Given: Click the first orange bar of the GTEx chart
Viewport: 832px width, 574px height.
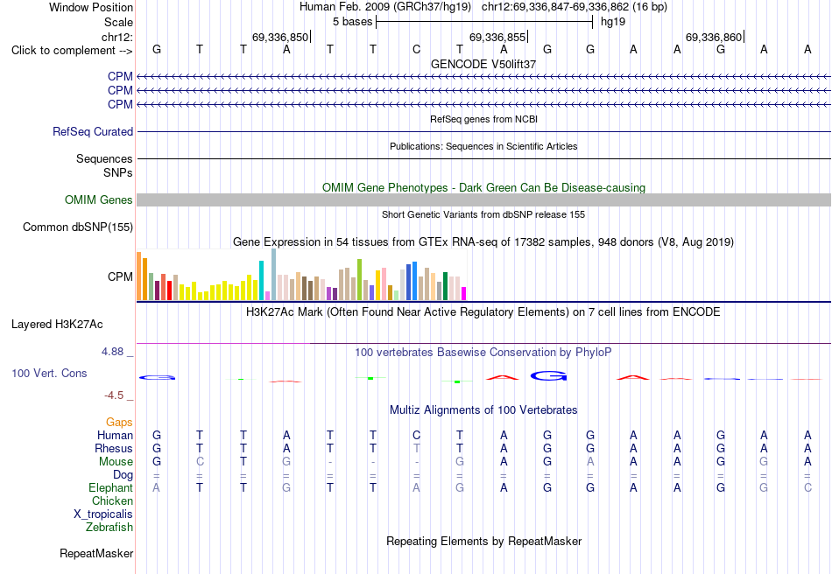Looking at the screenshot, I should [x=139, y=276].
